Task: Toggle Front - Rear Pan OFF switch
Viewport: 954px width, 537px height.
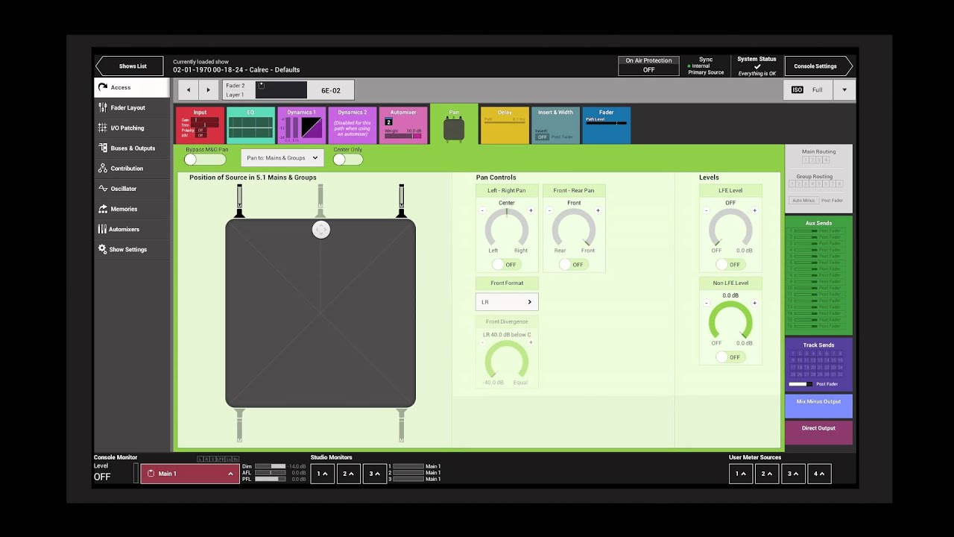Action: point(572,264)
